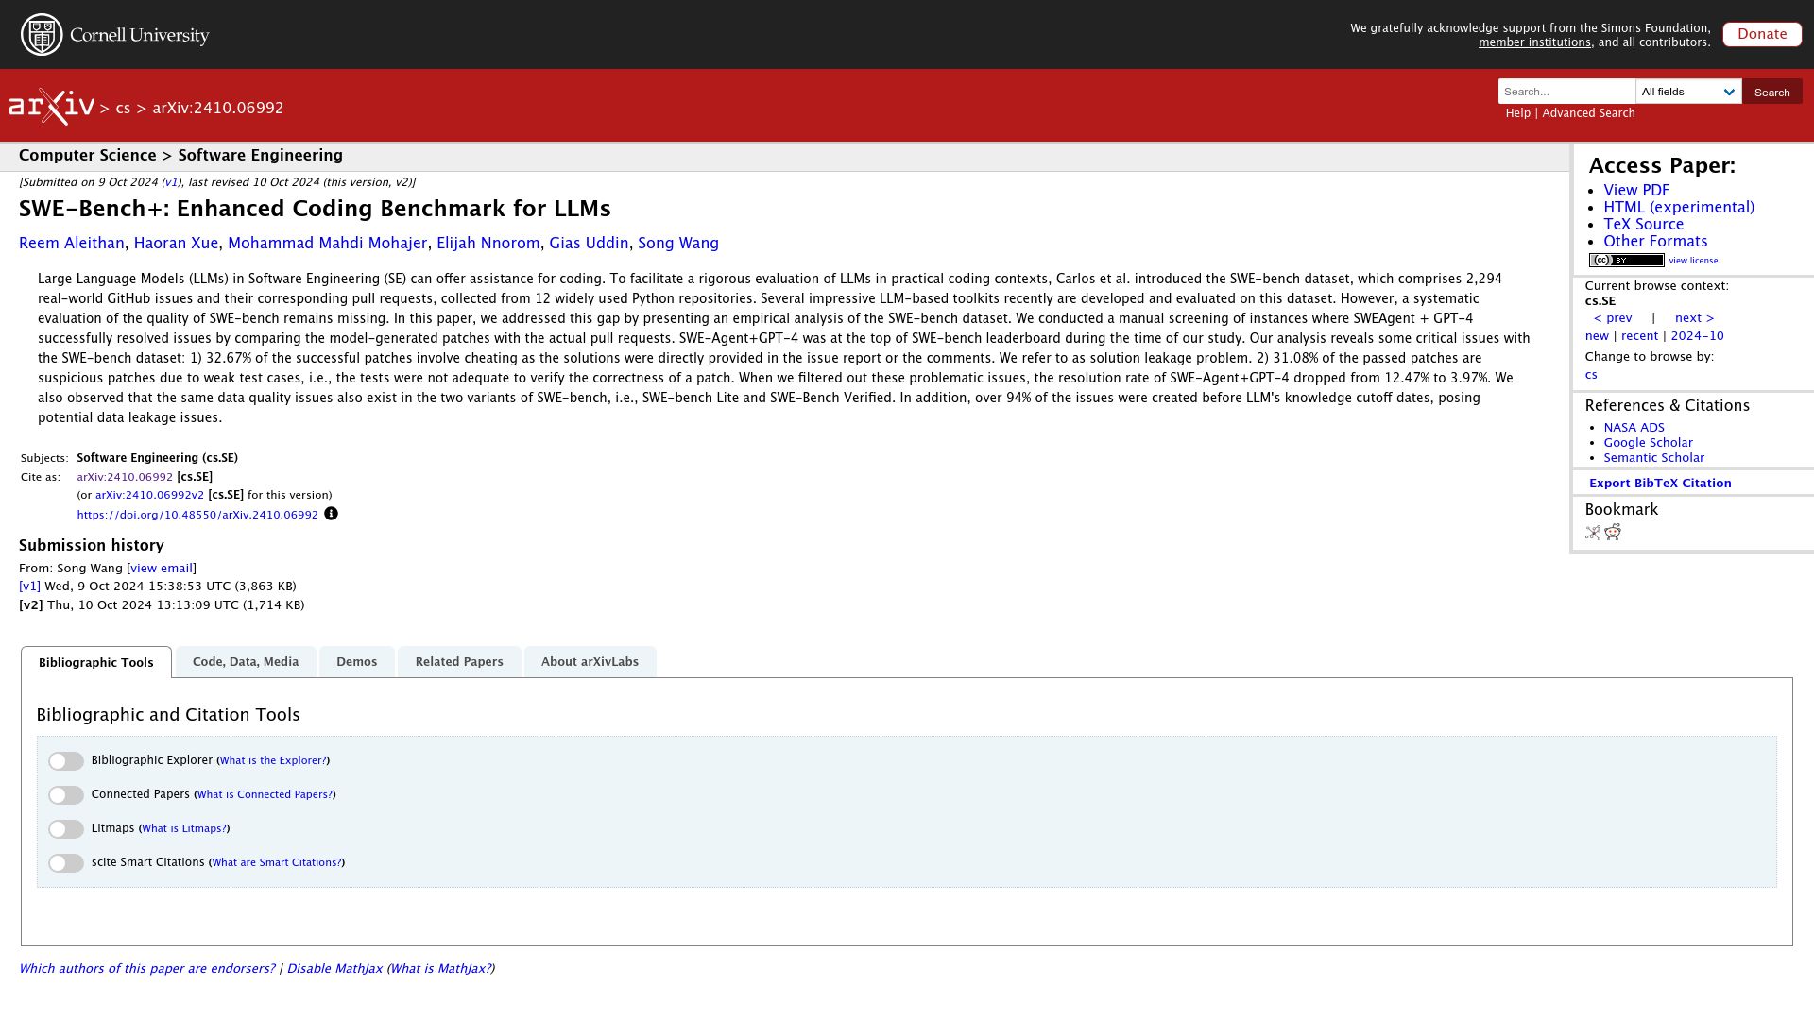Open the Demos tab

point(356,662)
